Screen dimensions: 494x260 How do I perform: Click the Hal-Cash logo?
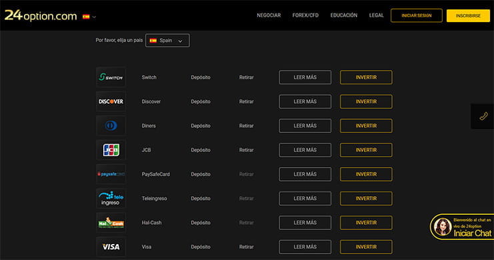click(x=111, y=223)
